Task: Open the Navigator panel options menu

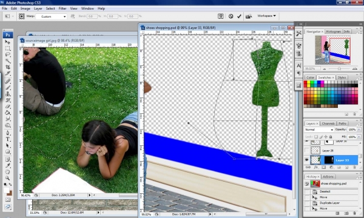Action: point(360,33)
